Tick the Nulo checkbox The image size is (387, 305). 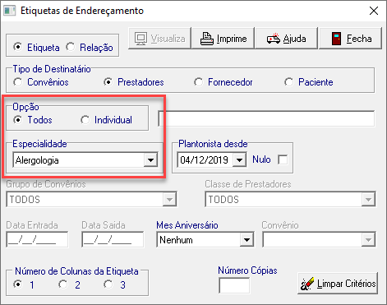click(283, 159)
